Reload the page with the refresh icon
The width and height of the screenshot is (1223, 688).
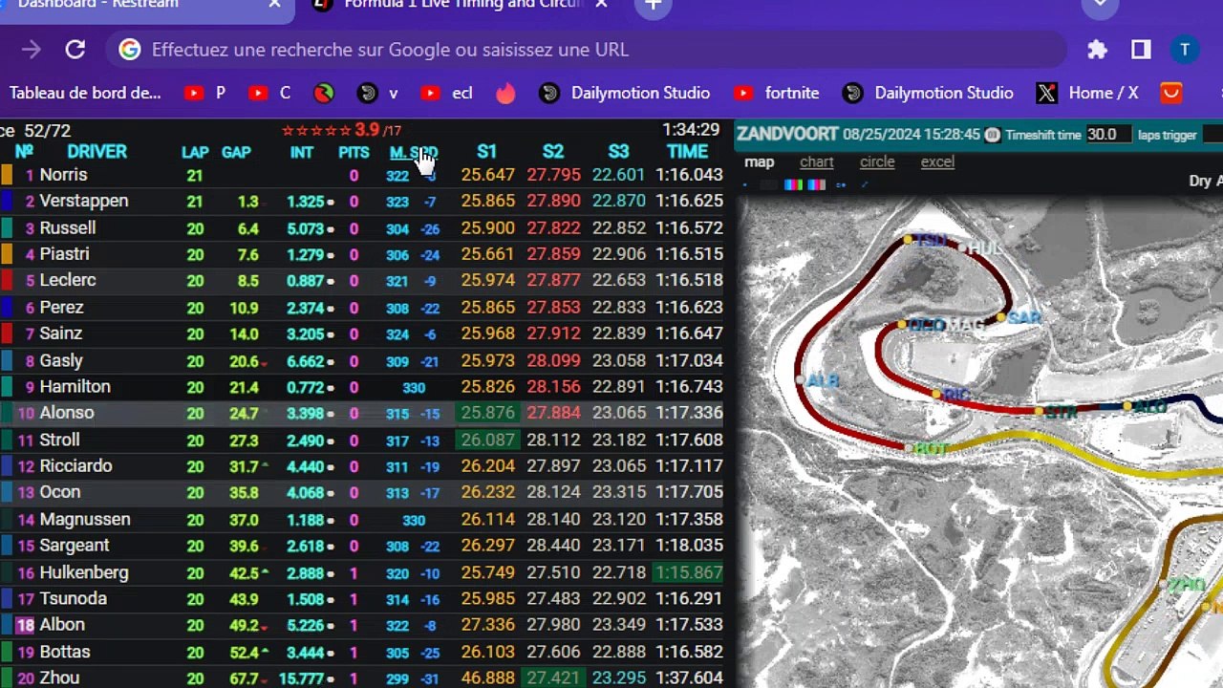click(75, 50)
